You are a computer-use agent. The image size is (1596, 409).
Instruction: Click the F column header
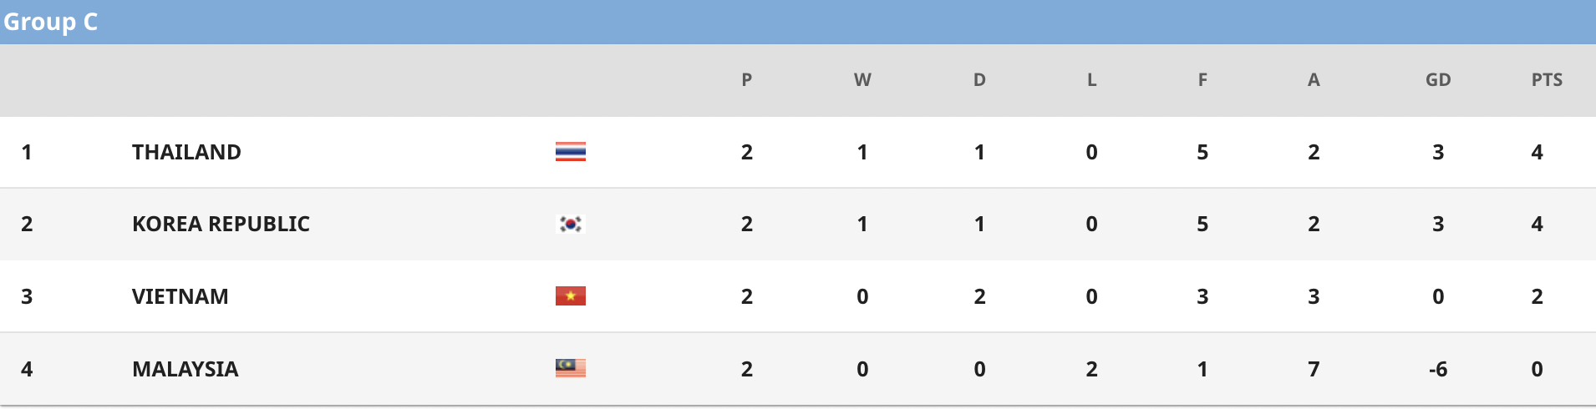click(1202, 80)
